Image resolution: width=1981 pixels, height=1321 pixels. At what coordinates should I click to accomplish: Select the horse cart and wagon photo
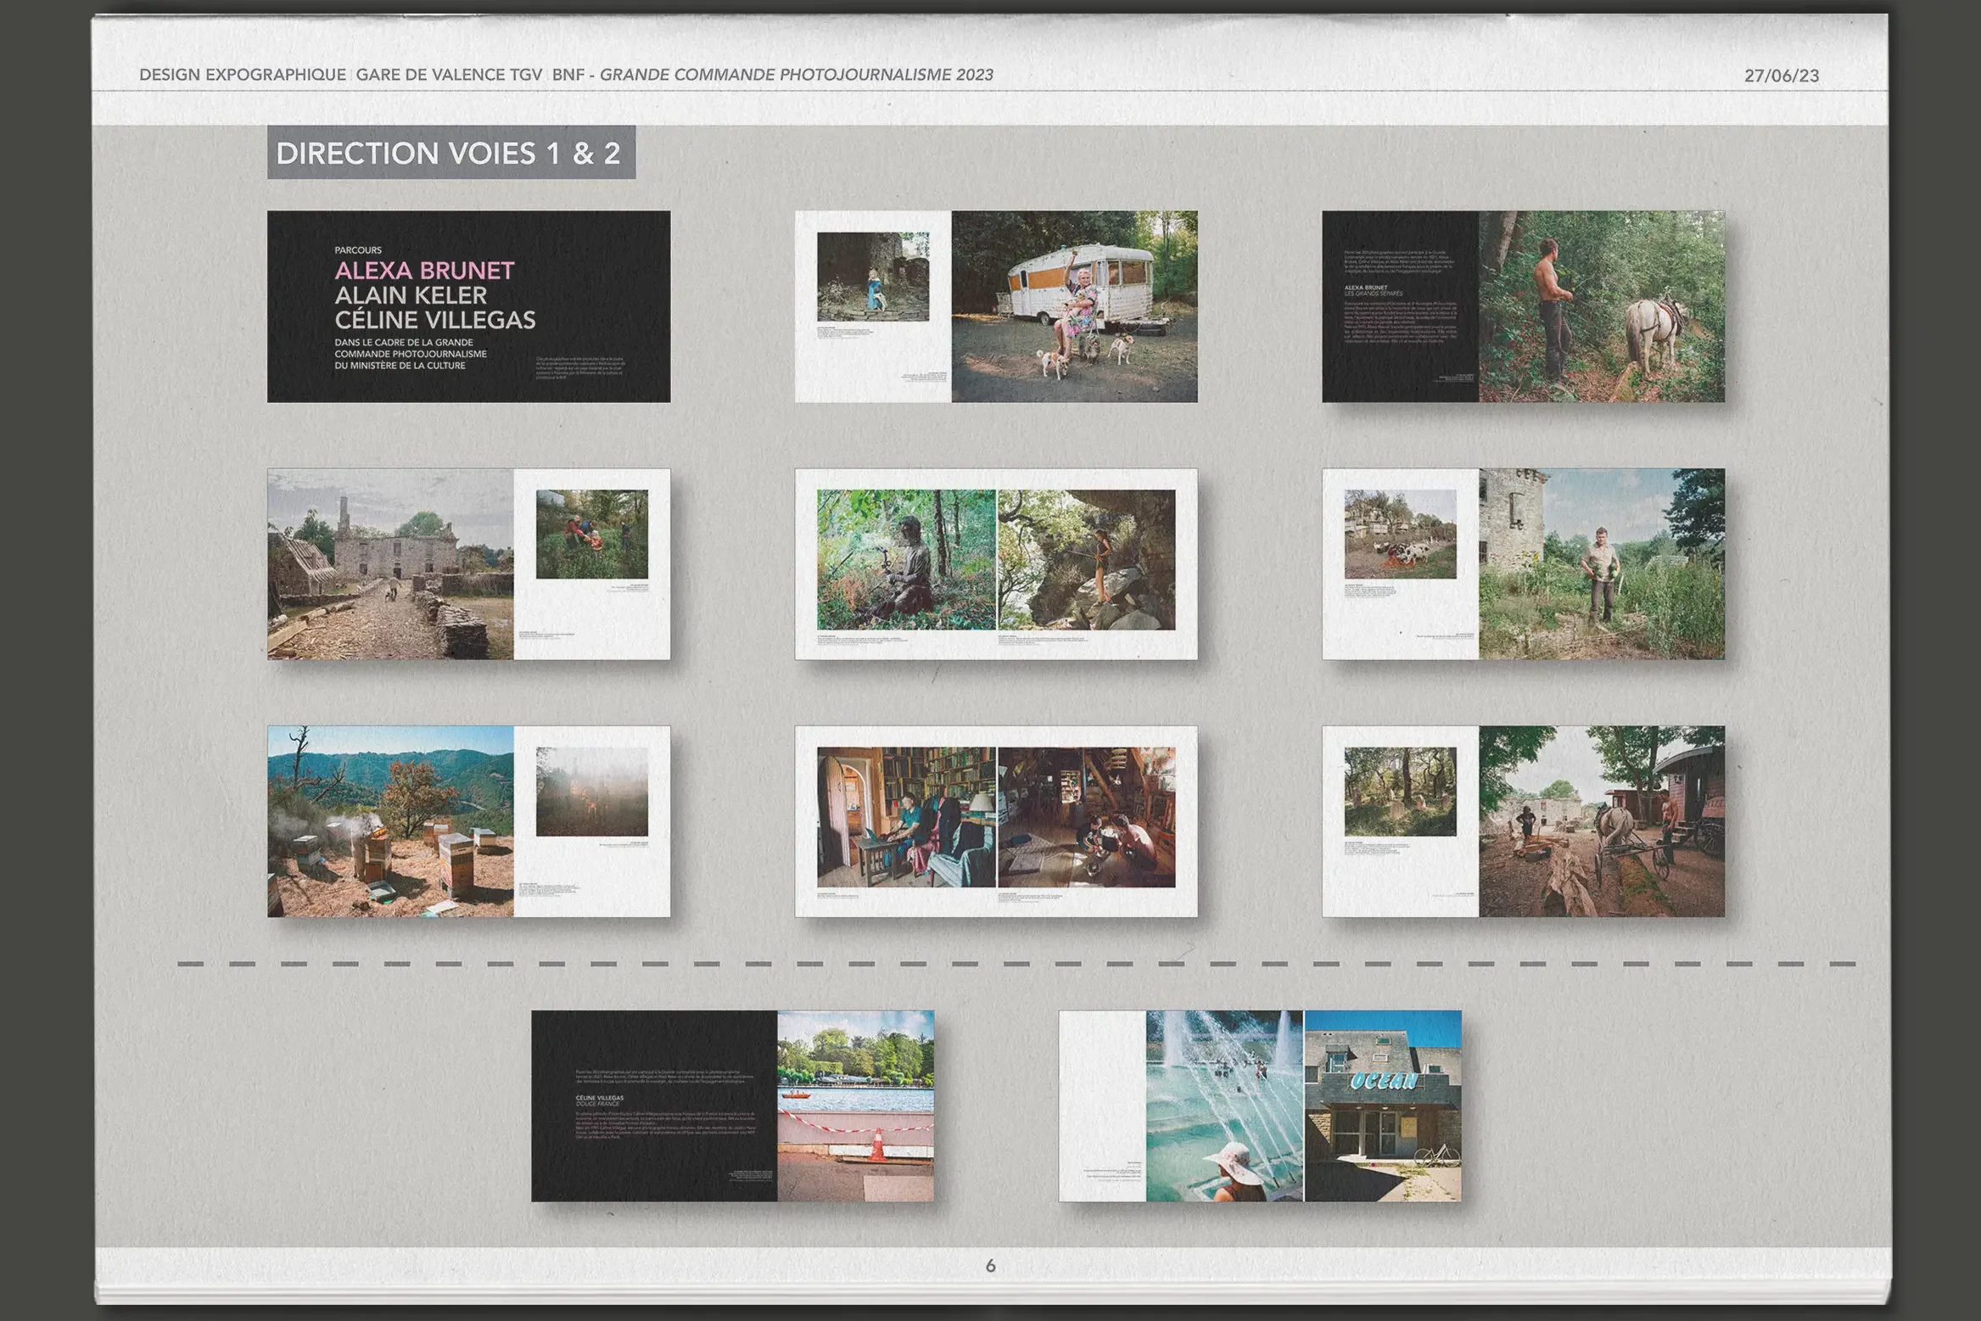pos(1602,821)
